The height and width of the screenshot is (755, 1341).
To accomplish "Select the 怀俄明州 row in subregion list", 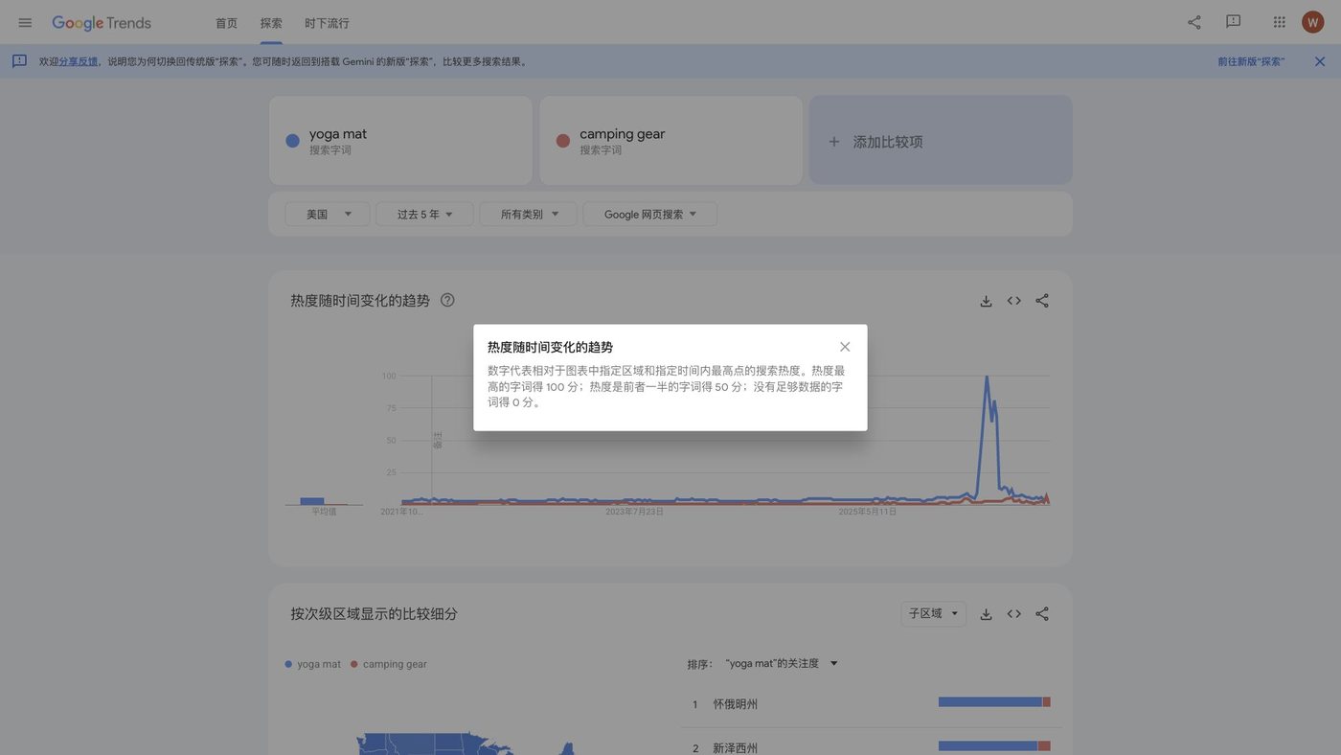I will [872, 704].
